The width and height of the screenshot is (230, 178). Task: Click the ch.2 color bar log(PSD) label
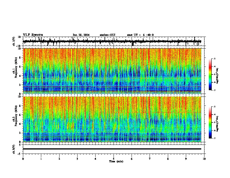point(217,124)
